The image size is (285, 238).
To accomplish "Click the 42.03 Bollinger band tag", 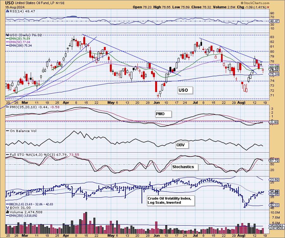I will coord(274,205).
